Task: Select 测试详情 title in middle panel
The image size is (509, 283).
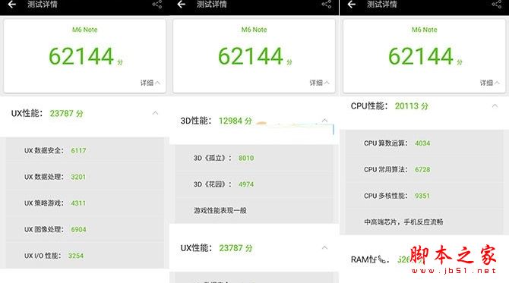Action: coord(212,5)
